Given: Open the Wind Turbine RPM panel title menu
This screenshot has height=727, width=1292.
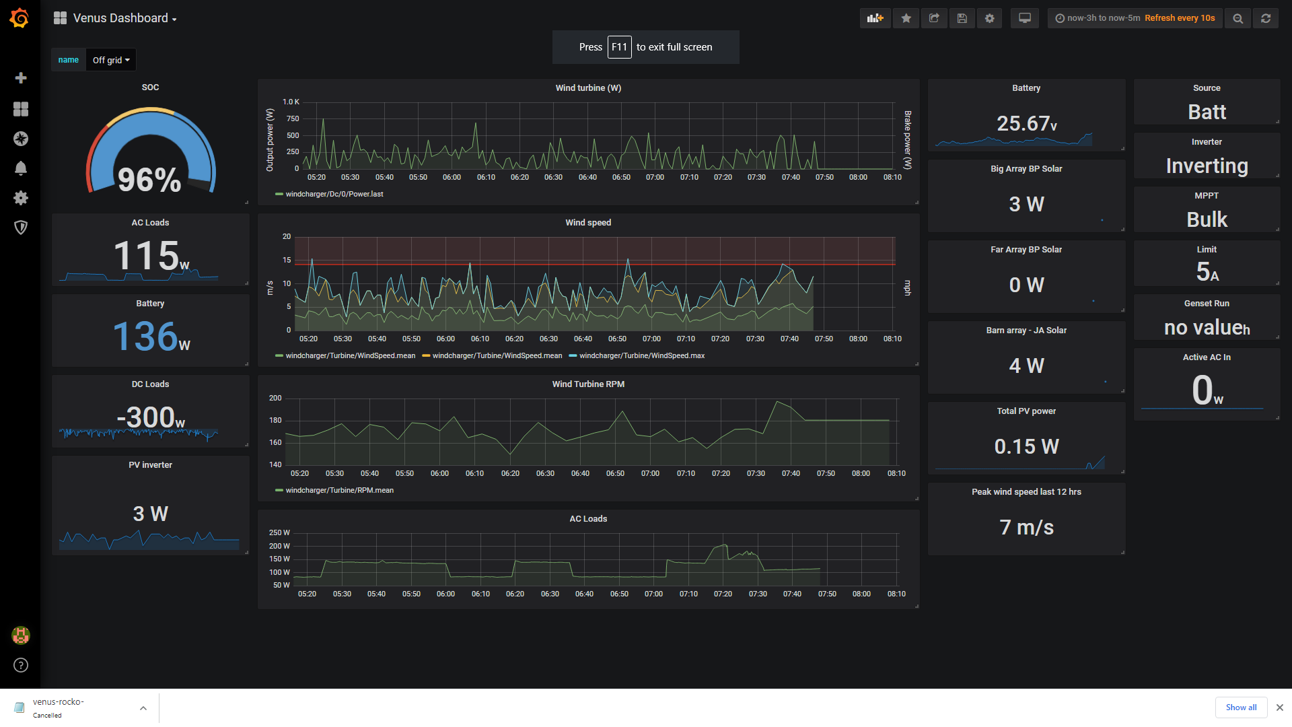Looking at the screenshot, I should [x=588, y=384].
